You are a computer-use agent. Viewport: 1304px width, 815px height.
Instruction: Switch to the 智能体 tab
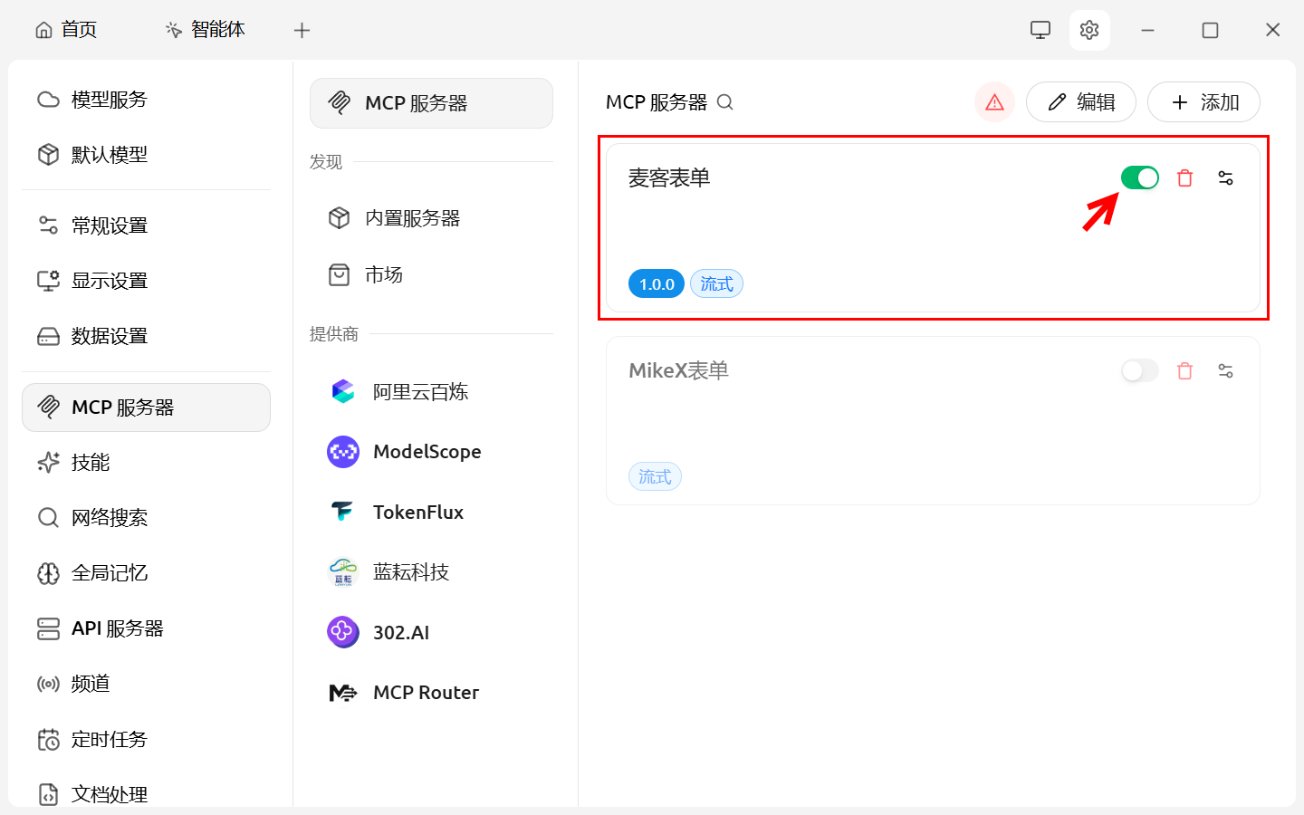[x=206, y=30]
